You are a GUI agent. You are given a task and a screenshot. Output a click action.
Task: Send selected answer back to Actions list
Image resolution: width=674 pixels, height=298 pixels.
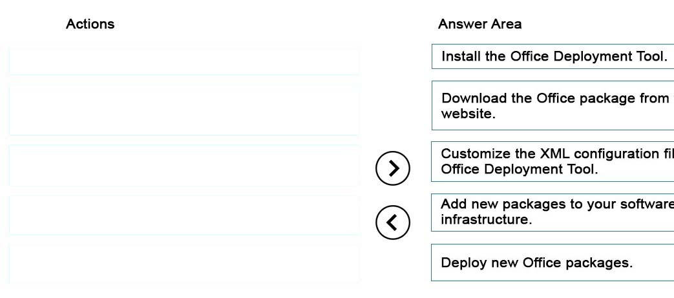coord(392,222)
